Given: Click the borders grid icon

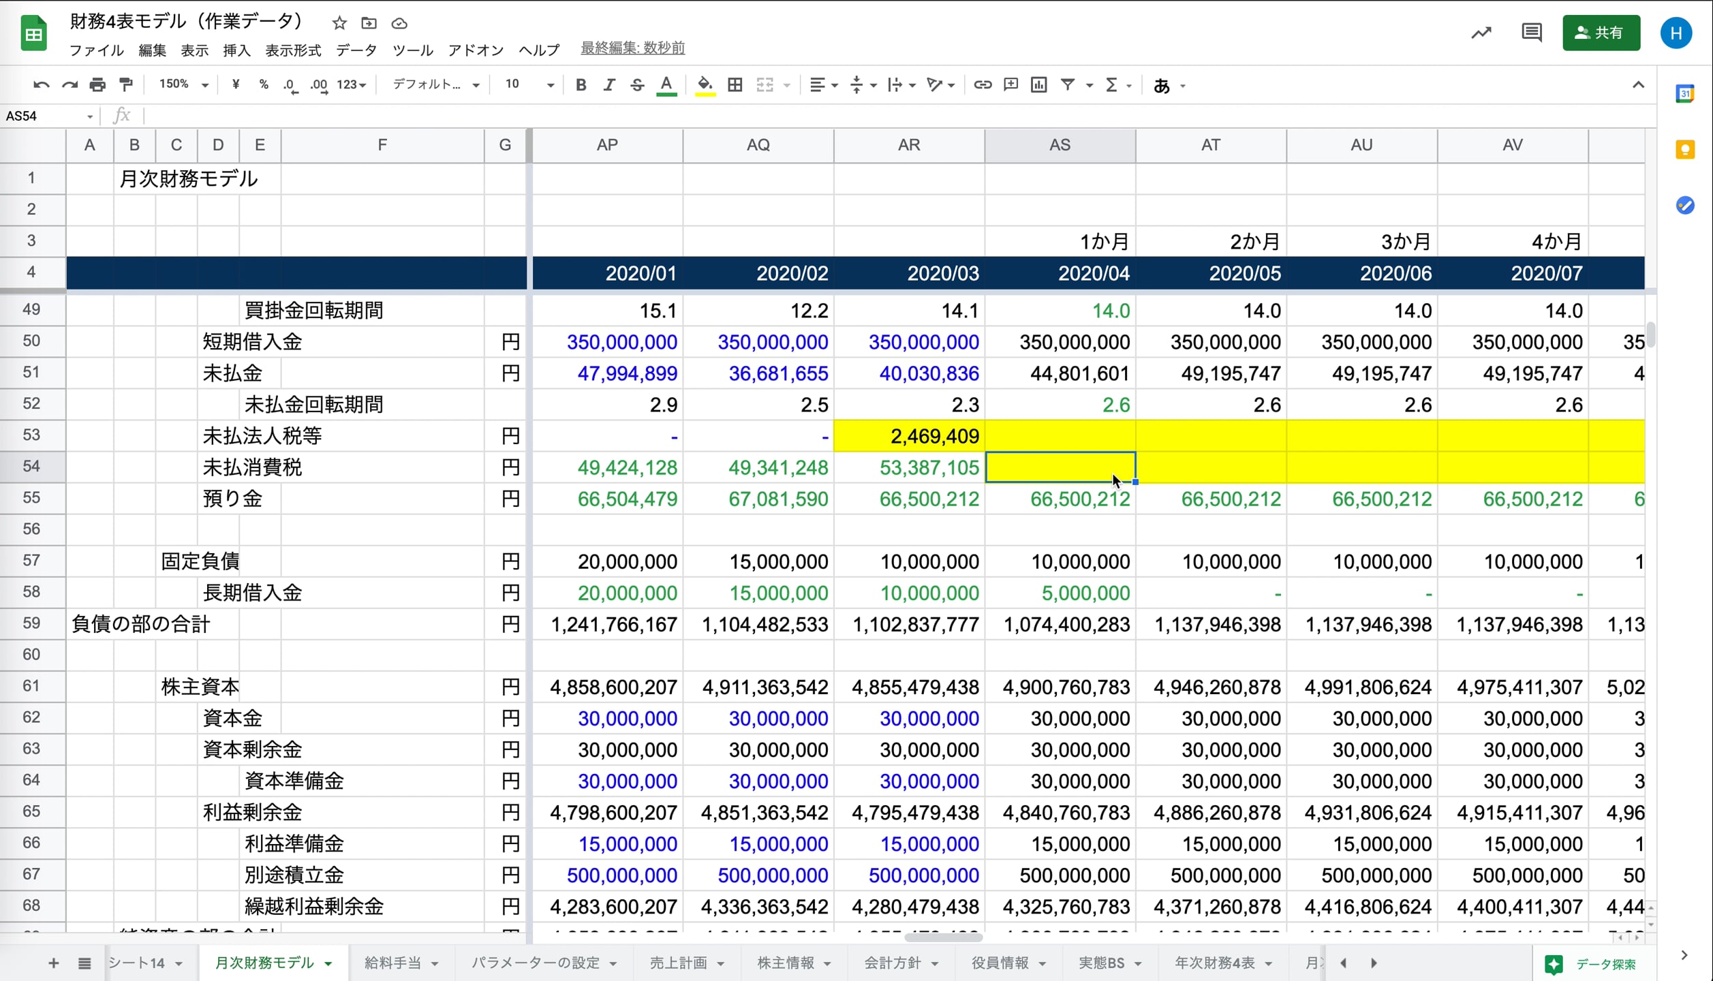Looking at the screenshot, I should pos(735,84).
